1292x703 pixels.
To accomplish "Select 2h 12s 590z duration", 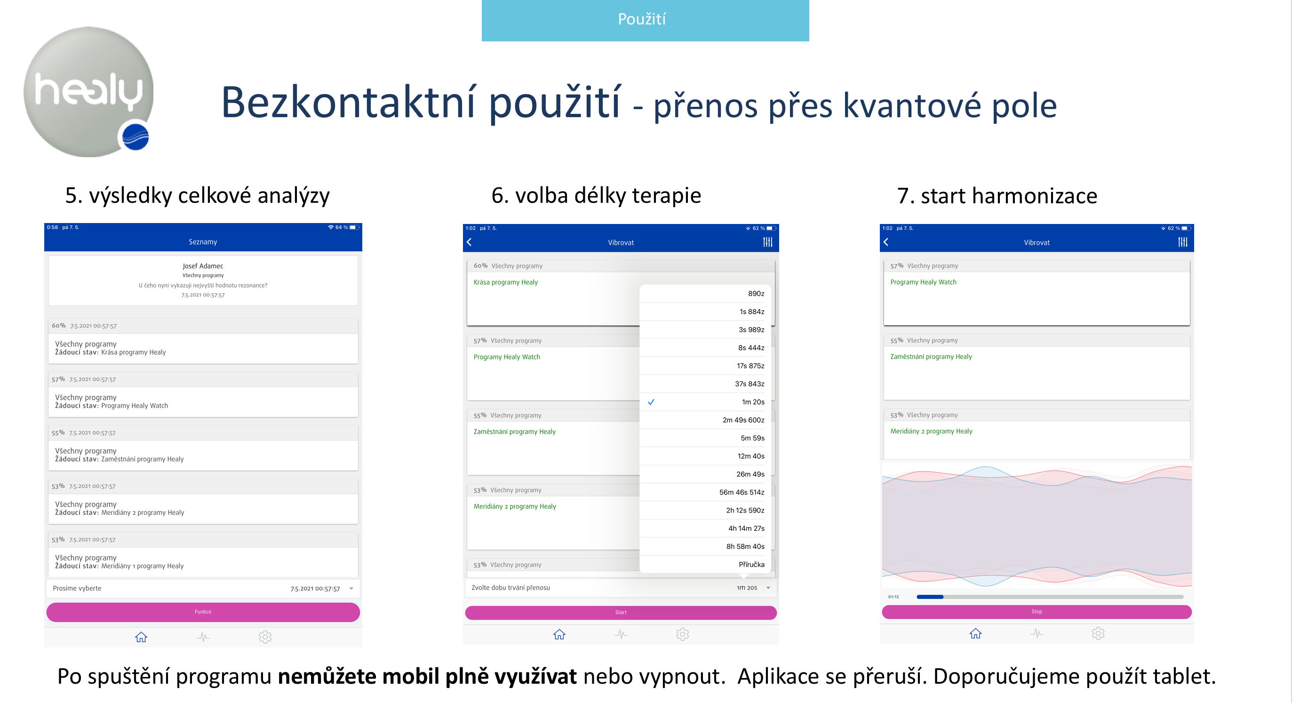I will click(705, 510).
